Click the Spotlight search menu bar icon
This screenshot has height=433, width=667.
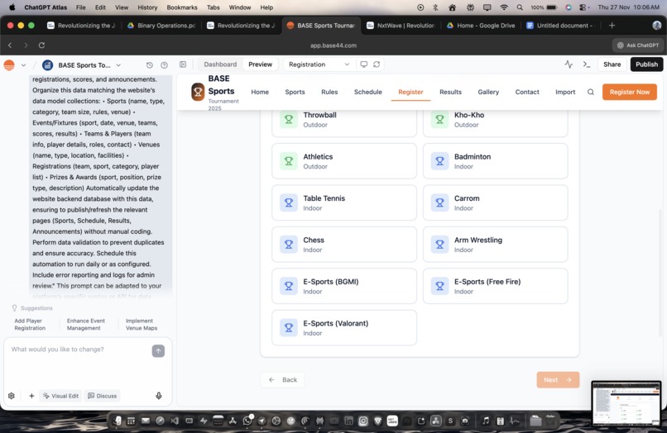520,7
